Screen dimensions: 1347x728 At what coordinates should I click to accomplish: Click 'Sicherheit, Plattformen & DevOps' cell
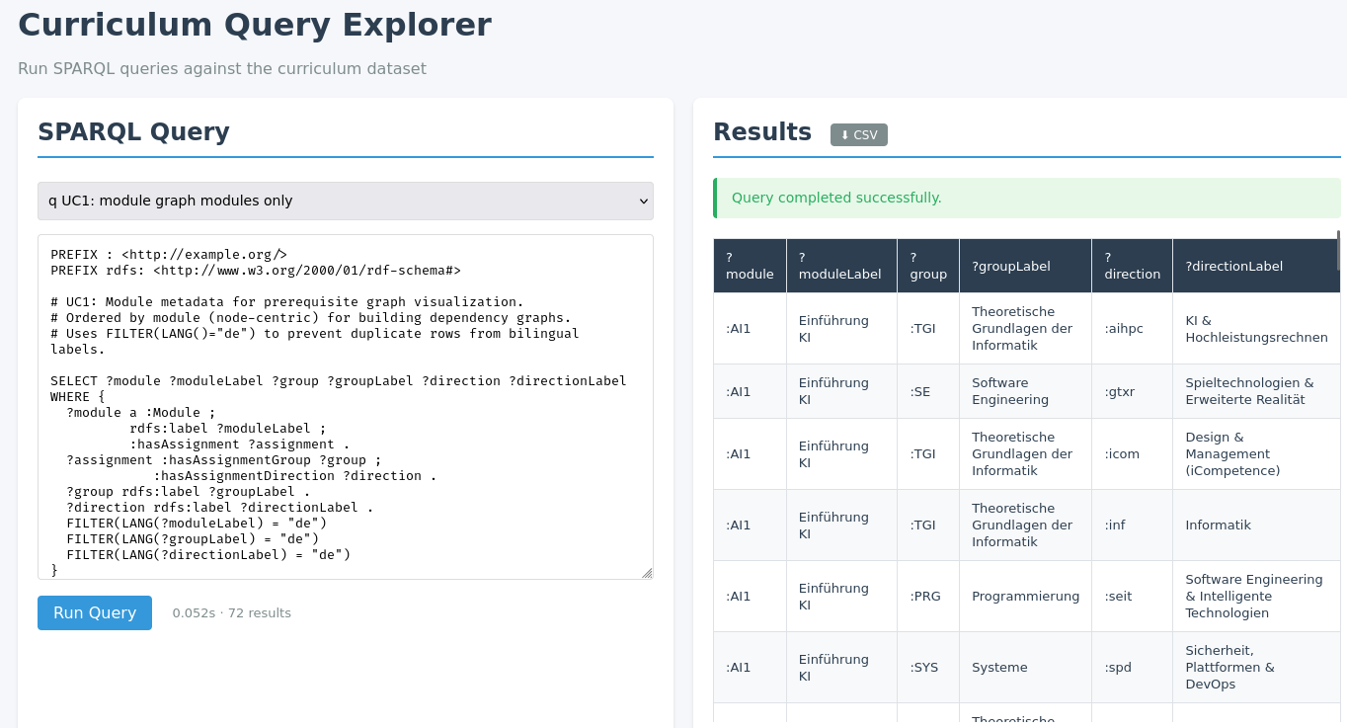(x=1256, y=668)
